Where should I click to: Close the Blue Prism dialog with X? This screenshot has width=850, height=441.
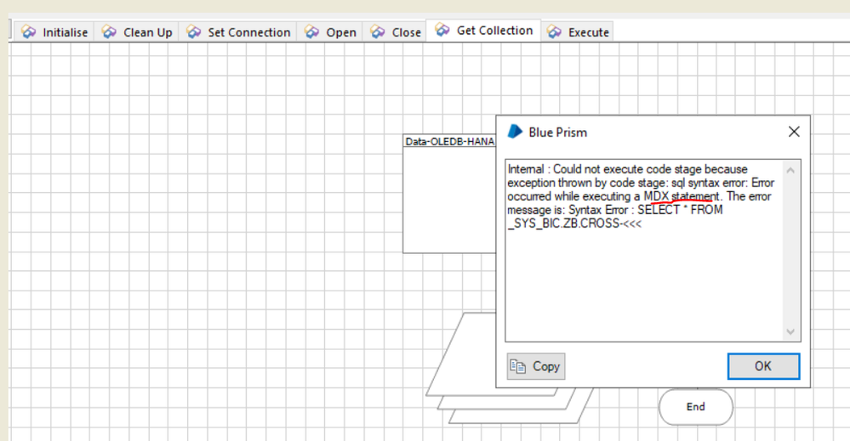click(x=793, y=132)
